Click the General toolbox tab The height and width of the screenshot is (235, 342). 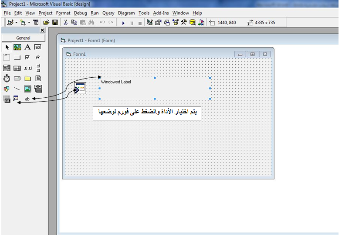[24, 38]
